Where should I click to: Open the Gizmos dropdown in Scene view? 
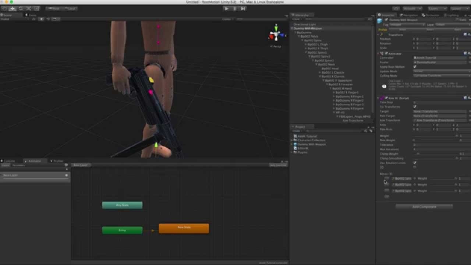pyautogui.click(x=227, y=19)
